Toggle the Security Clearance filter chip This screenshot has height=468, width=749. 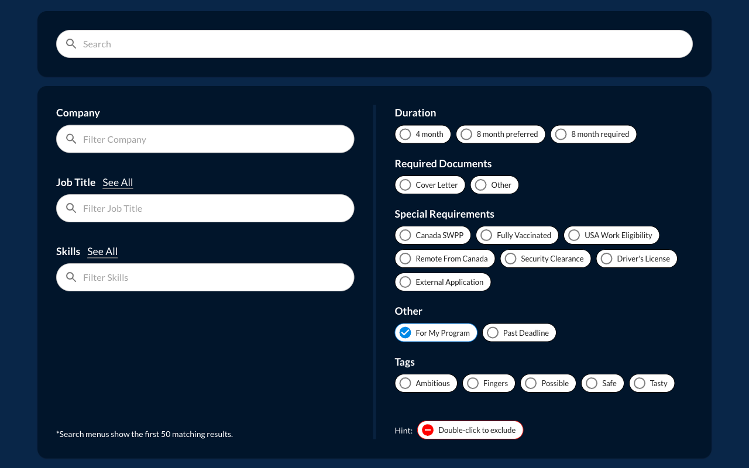(545, 259)
